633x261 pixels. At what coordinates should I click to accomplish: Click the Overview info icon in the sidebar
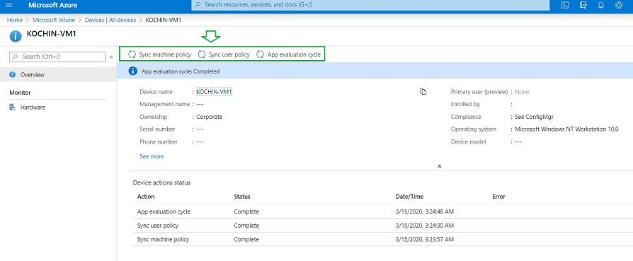coord(13,75)
